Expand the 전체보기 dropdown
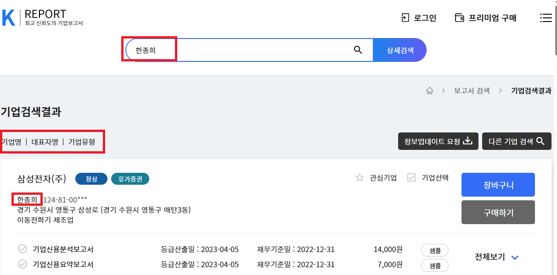 (x=497, y=257)
